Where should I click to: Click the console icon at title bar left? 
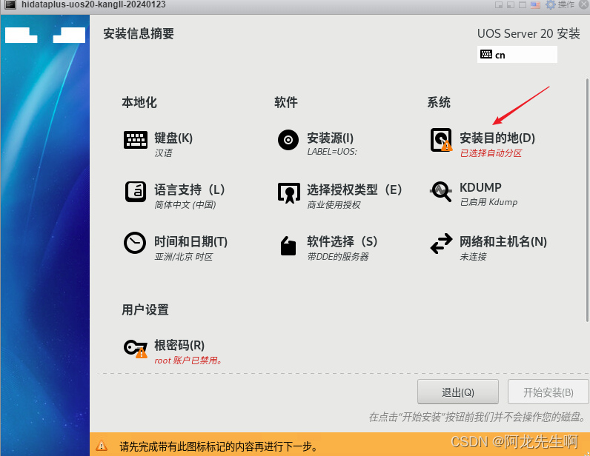pos(10,5)
